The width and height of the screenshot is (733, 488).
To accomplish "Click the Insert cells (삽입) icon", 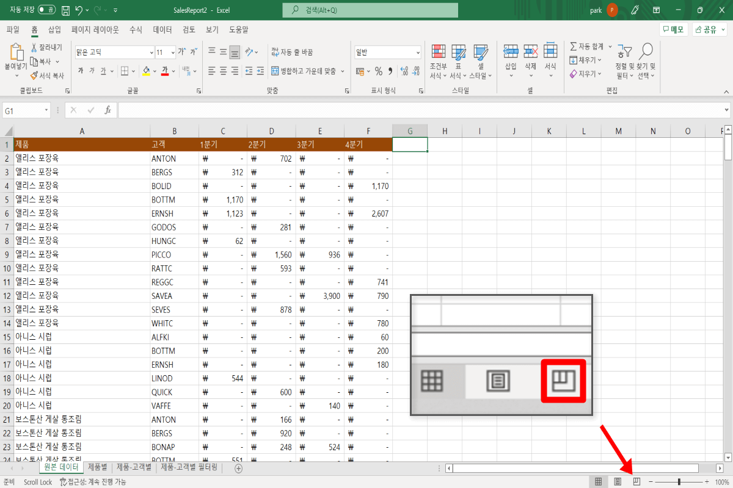I will 511,51.
